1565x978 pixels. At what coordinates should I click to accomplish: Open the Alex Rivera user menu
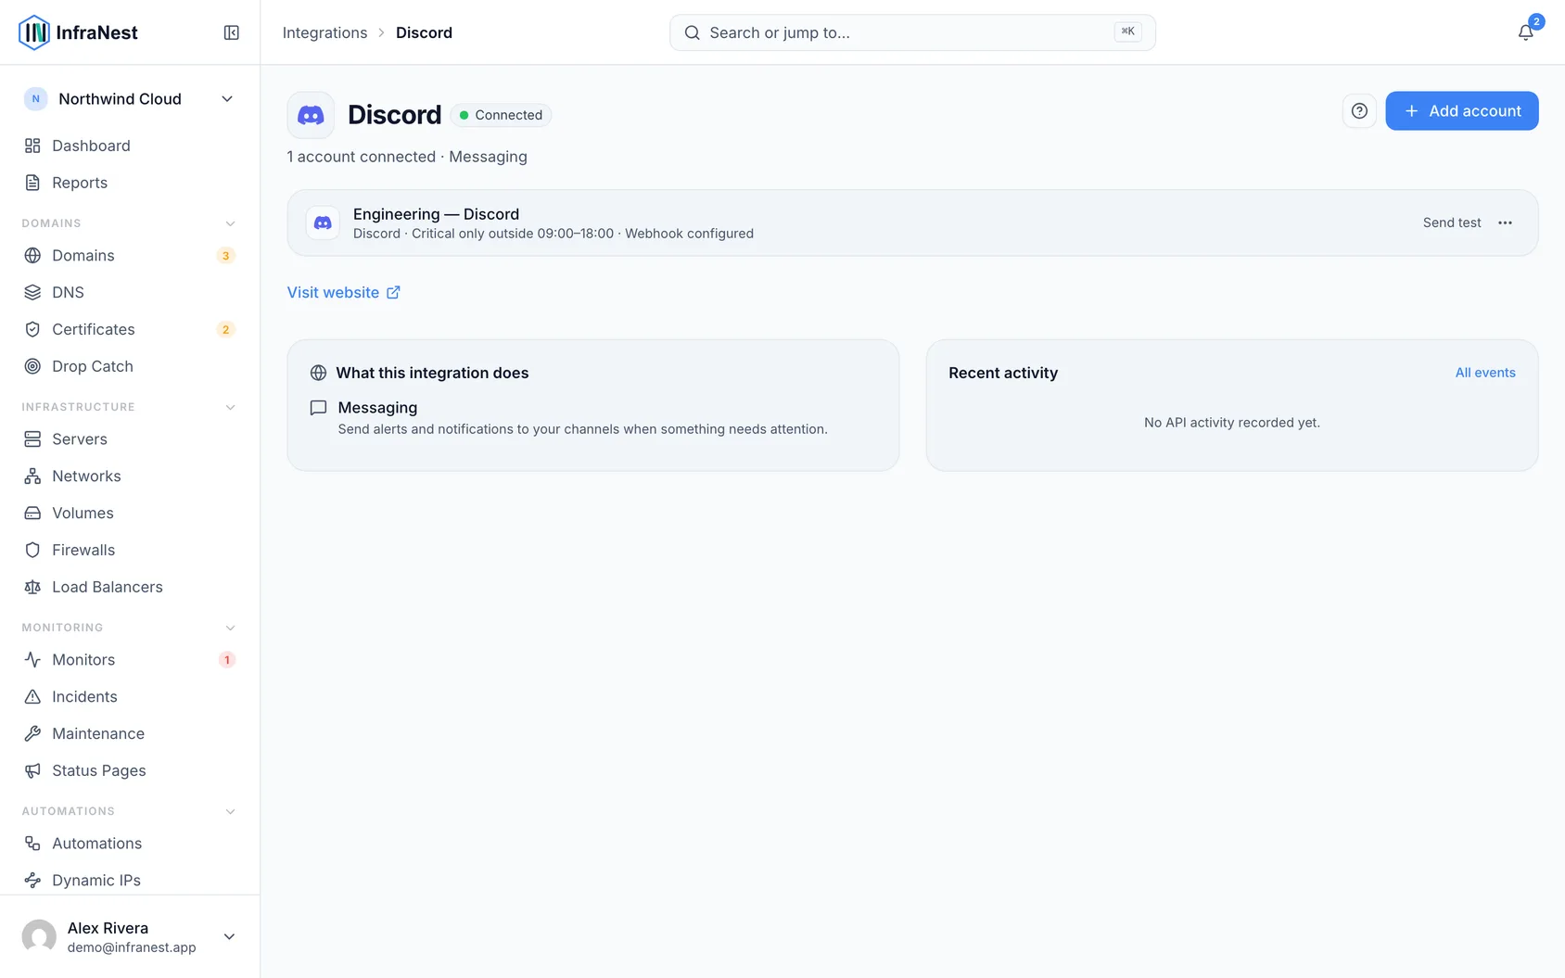pyautogui.click(x=130, y=936)
